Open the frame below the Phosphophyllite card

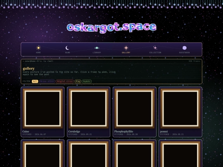click(134, 154)
